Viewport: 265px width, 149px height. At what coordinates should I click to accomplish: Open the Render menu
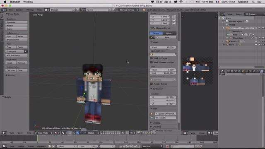(19, 10)
